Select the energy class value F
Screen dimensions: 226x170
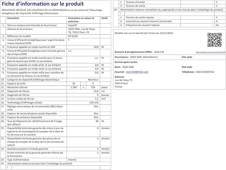click(x=69, y=40)
